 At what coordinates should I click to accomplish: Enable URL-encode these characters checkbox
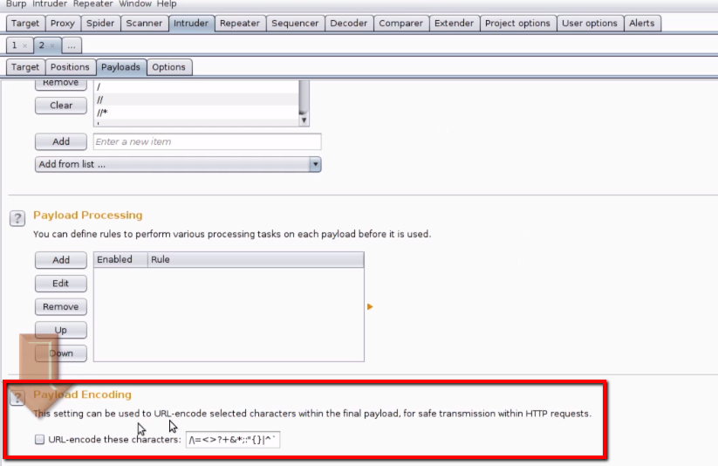40,440
